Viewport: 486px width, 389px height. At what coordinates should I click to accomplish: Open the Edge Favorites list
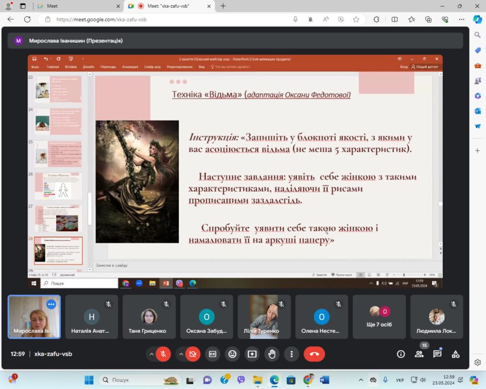(411, 19)
